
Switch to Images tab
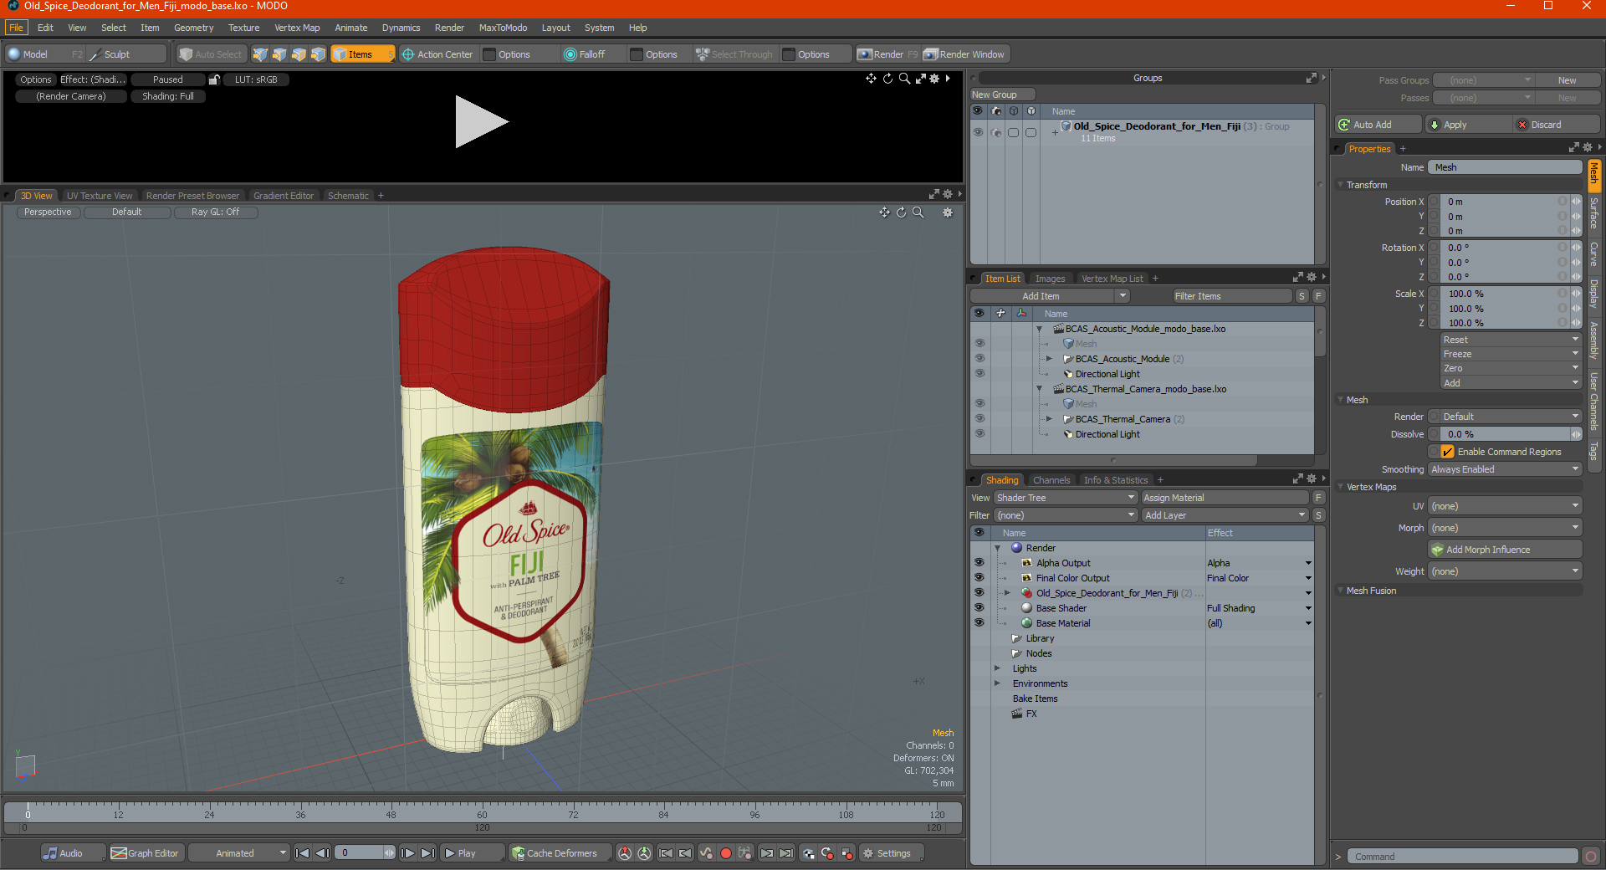coord(1050,279)
